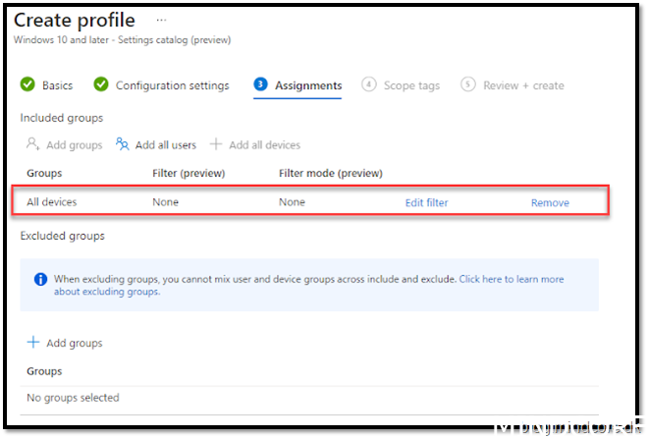648x438 pixels.
Task: Go to the Scope tags tab
Action: point(411,85)
